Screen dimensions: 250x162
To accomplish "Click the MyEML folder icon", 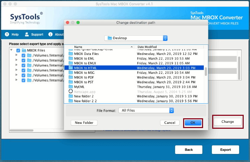I will [71, 87].
